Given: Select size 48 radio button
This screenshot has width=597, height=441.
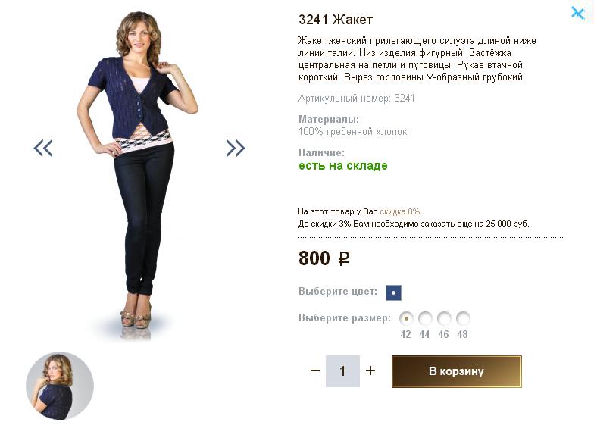Looking at the screenshot, I should pyautogui.click(x=463, y=318).
